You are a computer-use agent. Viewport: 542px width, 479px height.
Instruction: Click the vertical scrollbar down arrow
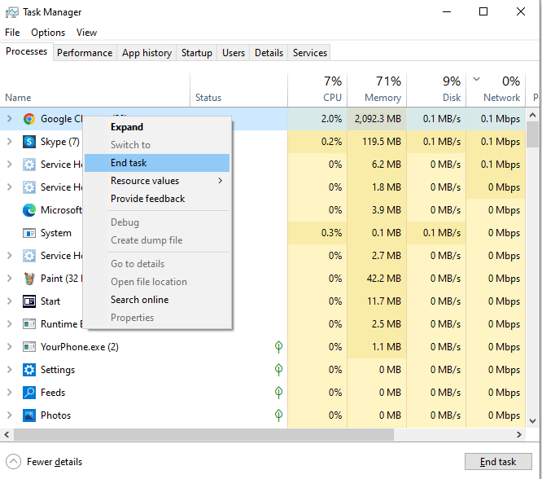click(x=533, y=421)
